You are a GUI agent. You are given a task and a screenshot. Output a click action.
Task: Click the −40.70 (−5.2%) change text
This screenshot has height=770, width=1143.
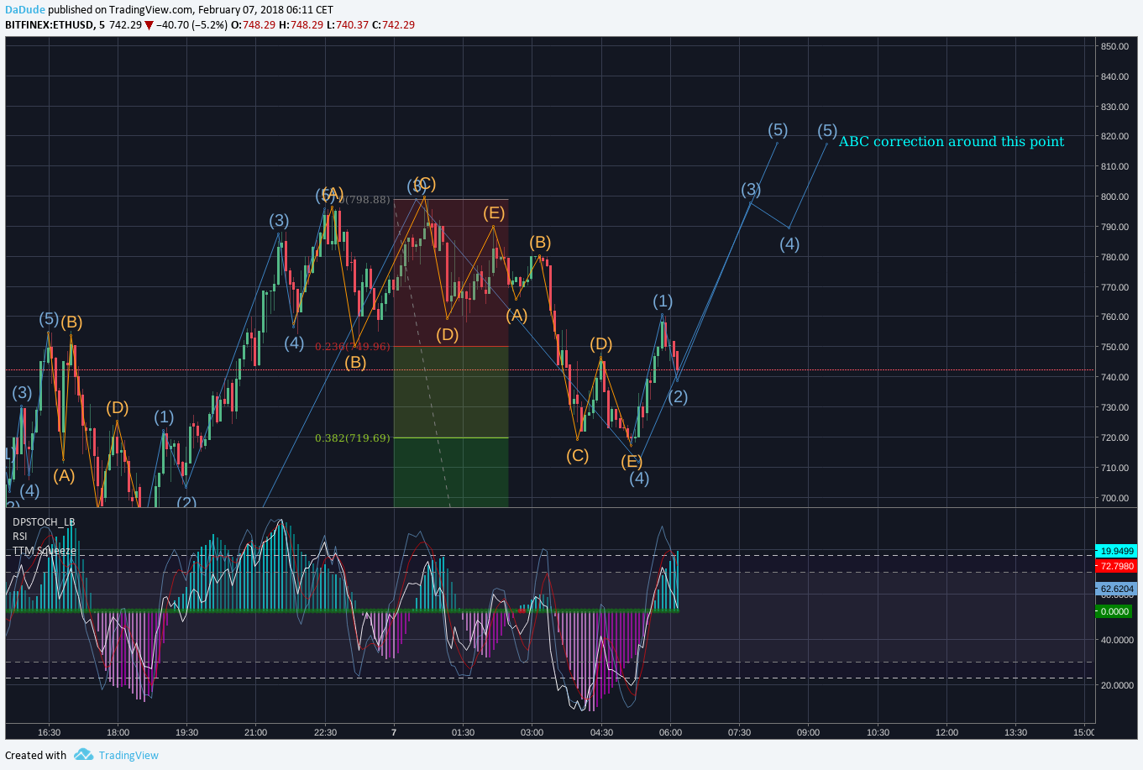tap(191, 25)
